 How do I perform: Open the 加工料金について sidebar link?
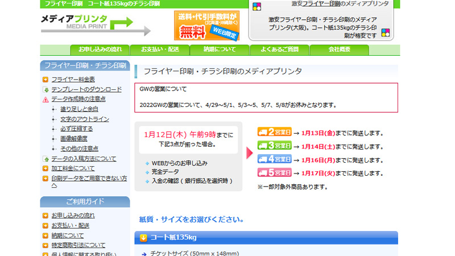pos(73,168)
